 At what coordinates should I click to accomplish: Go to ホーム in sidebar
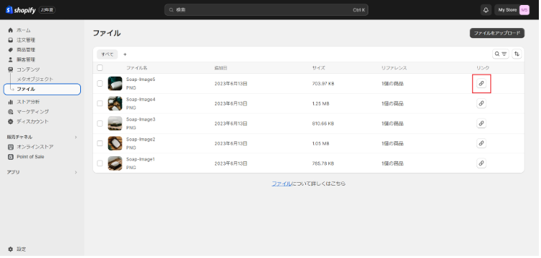24,30
